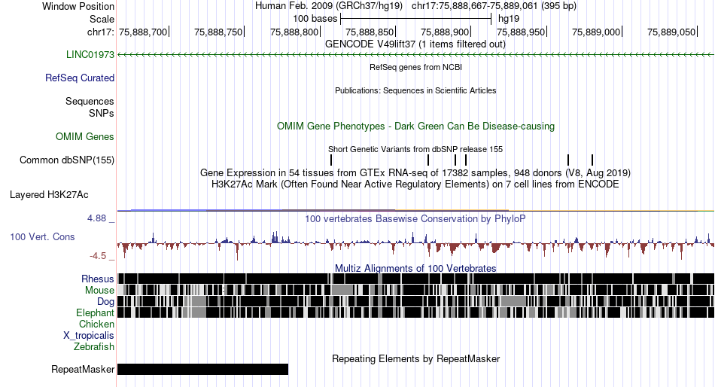Image resolution: width=715 pixels, height=387 pixels.
Task: Select the Mouse alignment row label
Action: [x=99, y=291]
